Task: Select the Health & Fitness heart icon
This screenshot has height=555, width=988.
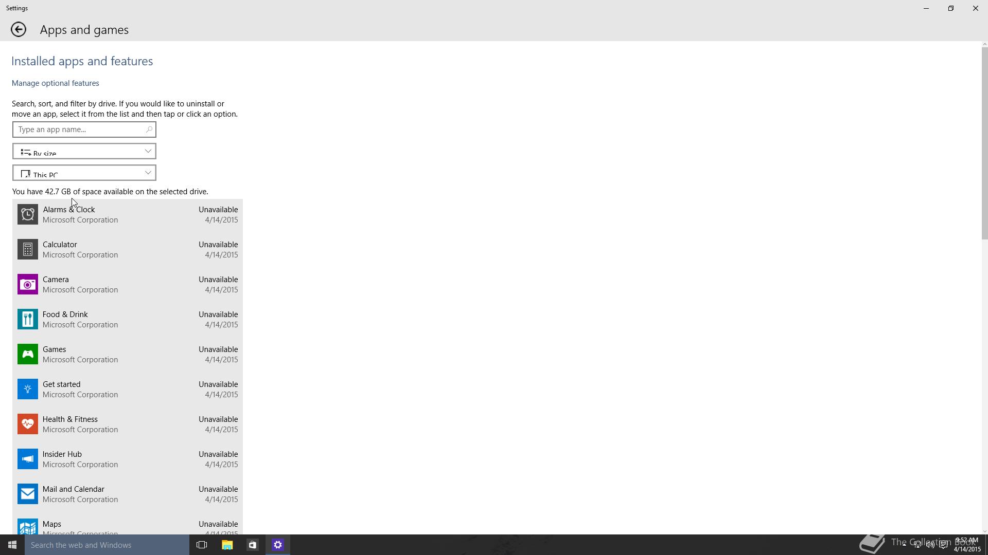Action: click(28, 424)
